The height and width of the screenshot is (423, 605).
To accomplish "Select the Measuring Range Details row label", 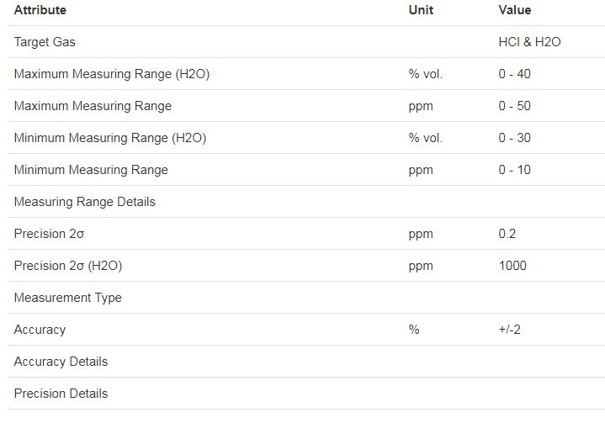I will (84, 202).
